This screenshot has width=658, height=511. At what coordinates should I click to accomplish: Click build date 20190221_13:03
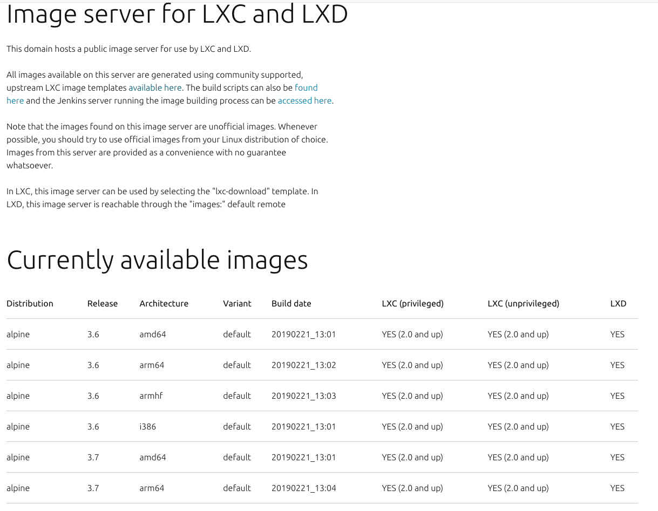[303, 396]
